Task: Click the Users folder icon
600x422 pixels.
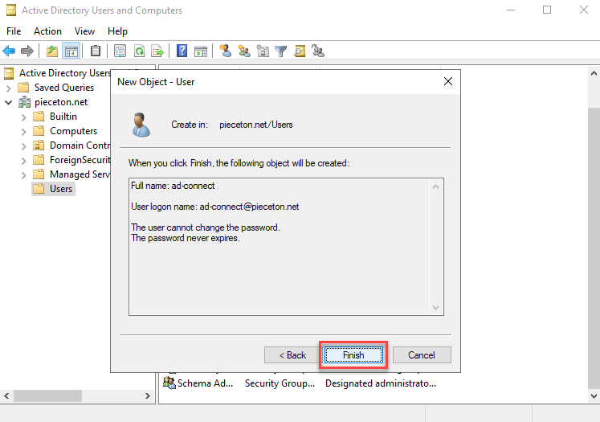Action: (39, 188)
